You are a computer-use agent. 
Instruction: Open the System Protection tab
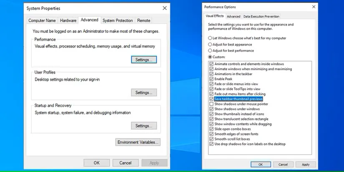(x=118, y=20)
